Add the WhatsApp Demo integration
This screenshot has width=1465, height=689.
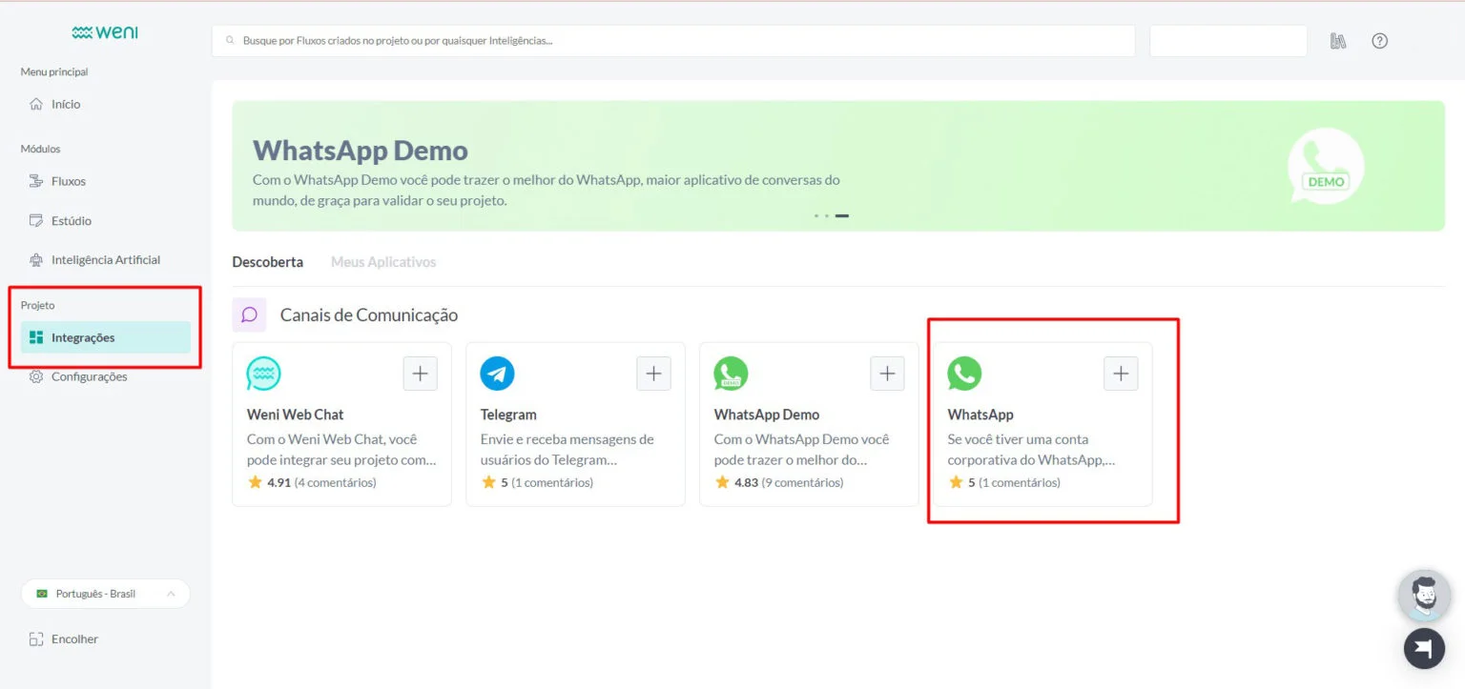(x=887, y=374)
